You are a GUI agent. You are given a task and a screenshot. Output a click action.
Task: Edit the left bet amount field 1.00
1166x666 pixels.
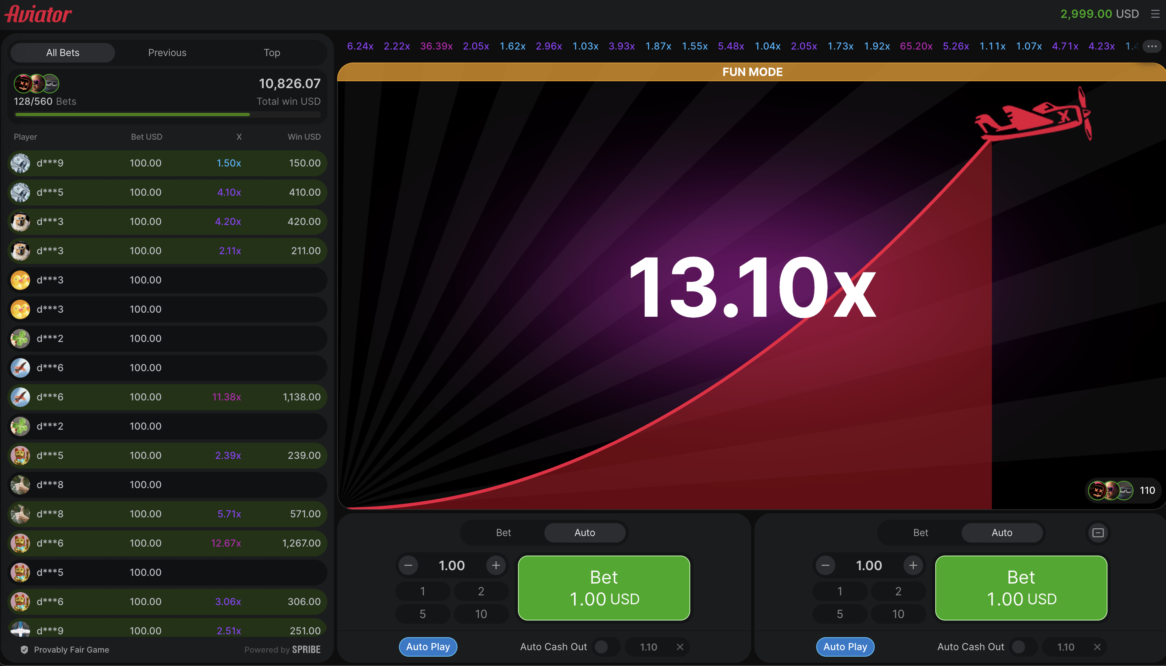[x=452, y=565]
